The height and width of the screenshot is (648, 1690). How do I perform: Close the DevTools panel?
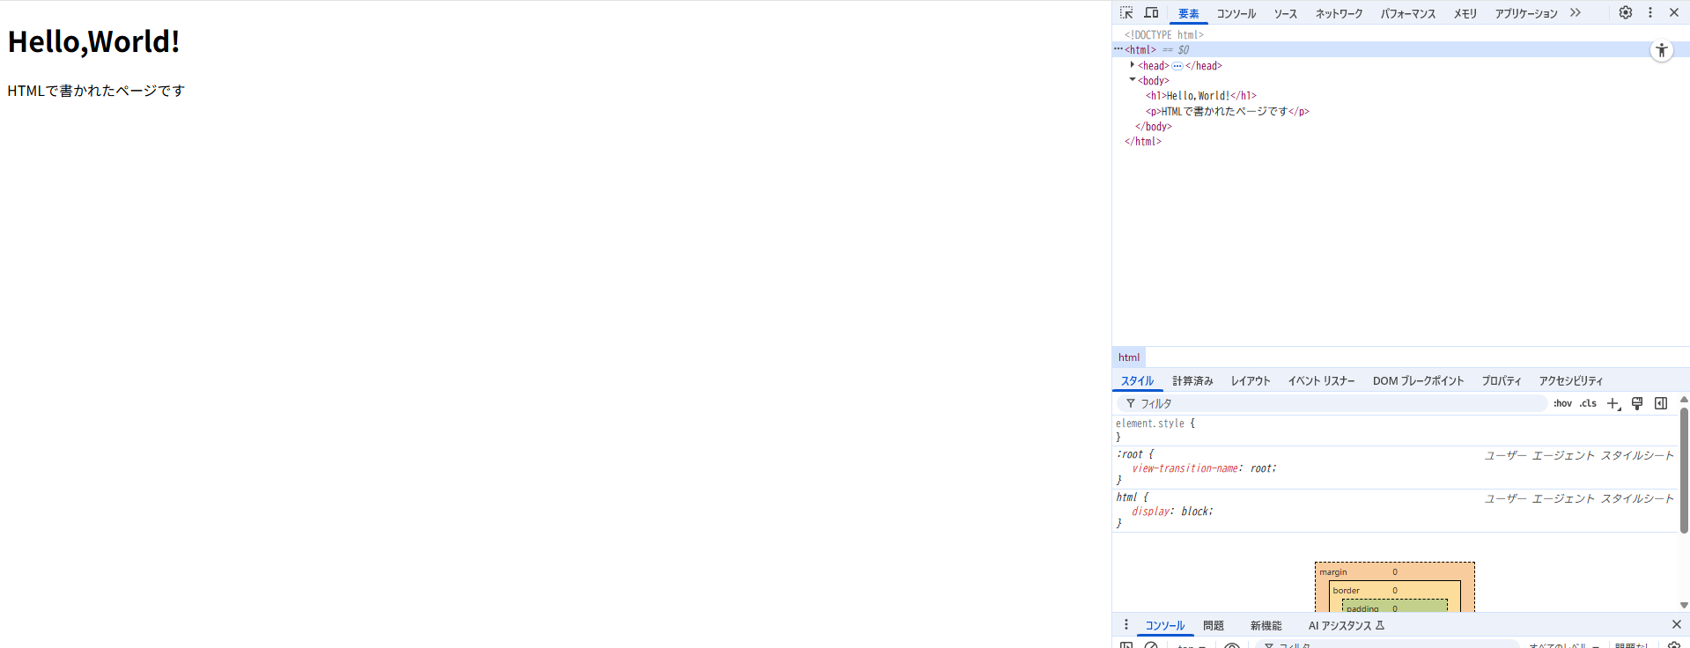(1674, 12)
